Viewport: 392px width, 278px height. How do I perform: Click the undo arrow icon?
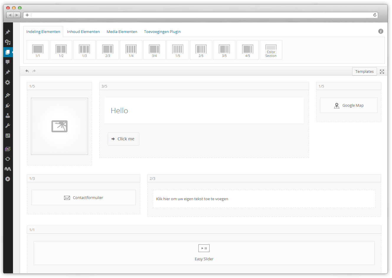[27, 71]
